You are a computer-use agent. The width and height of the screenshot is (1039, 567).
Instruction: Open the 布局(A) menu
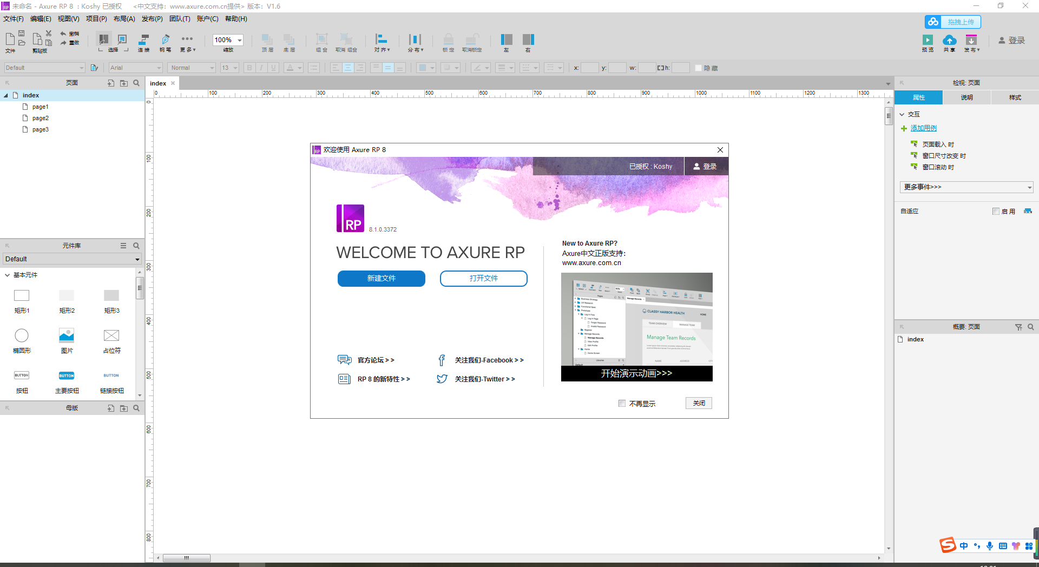124,18
